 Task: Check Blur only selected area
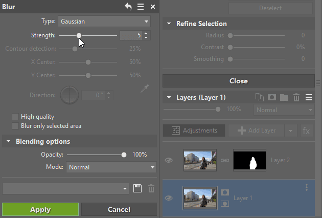click(x=15, y=126)
